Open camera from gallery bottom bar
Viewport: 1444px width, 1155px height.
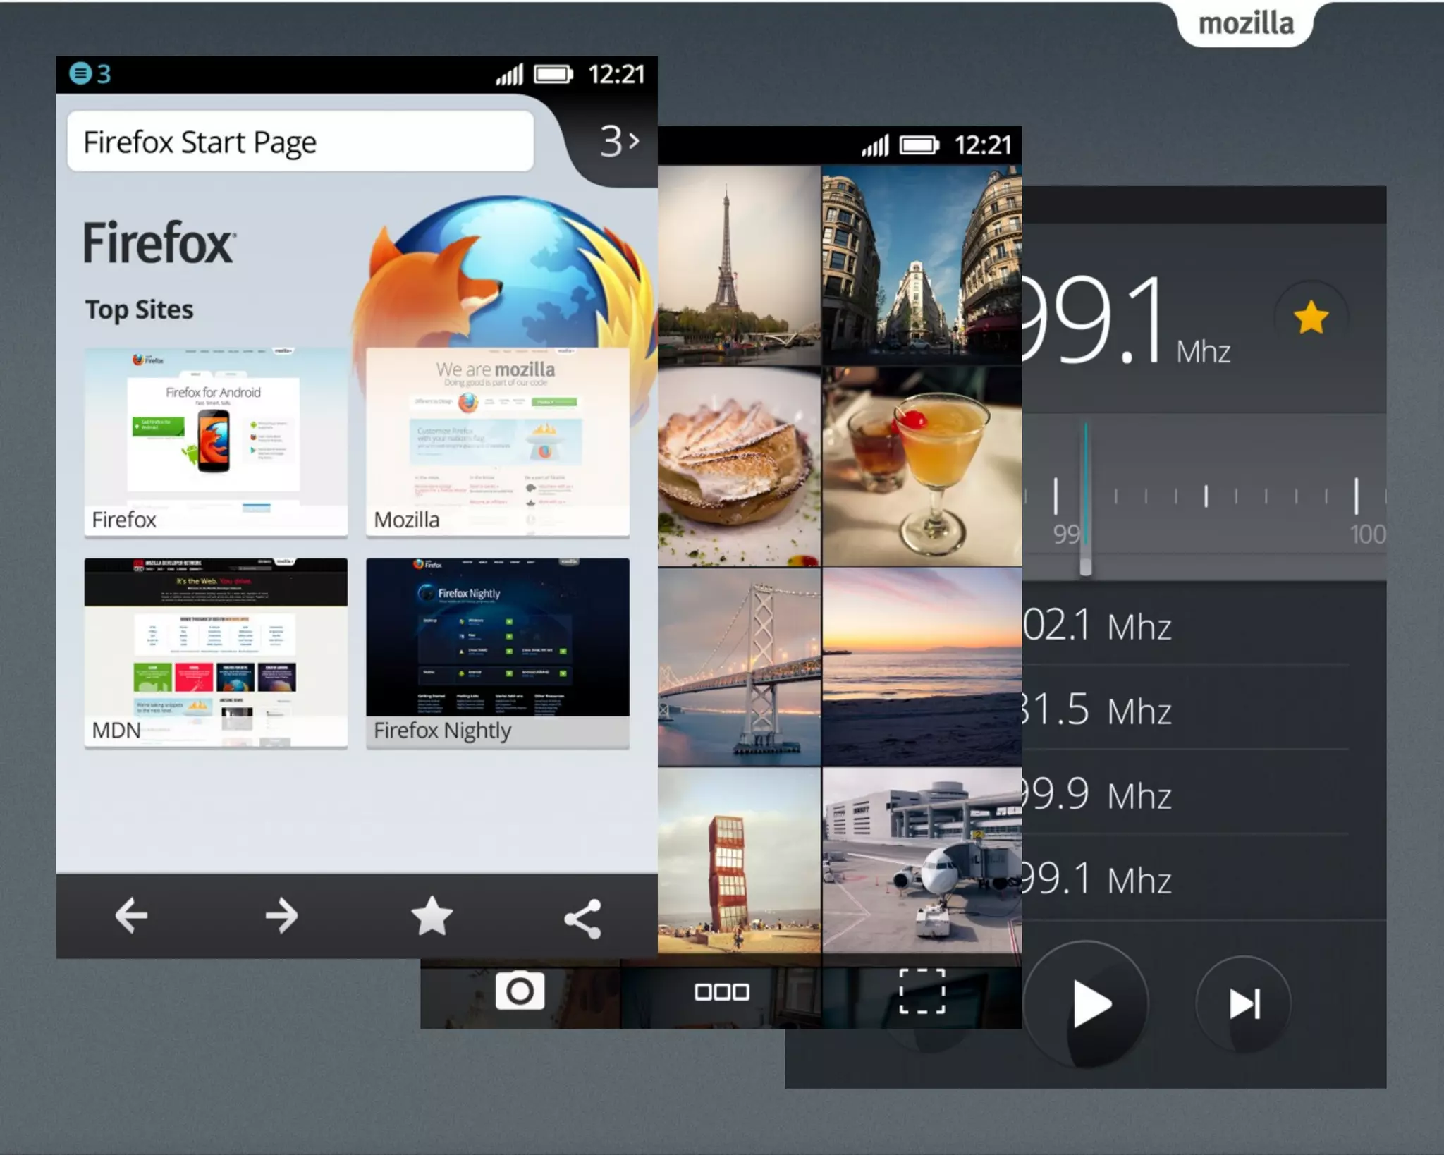coord(520,991)
